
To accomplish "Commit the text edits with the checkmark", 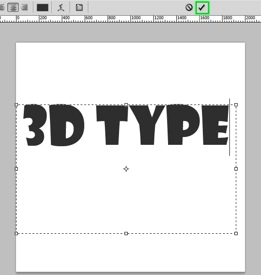I will (202, 7).
